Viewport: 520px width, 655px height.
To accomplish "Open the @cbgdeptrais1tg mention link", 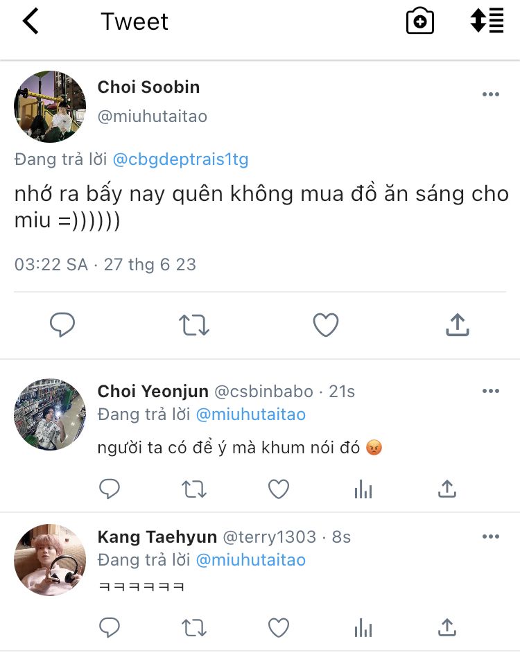I will [x=180, y=159].
